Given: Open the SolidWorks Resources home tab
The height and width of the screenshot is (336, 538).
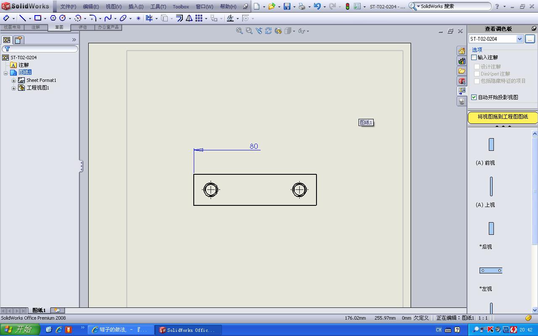Looking at the screenshot, I should click(x=462, y=51).
